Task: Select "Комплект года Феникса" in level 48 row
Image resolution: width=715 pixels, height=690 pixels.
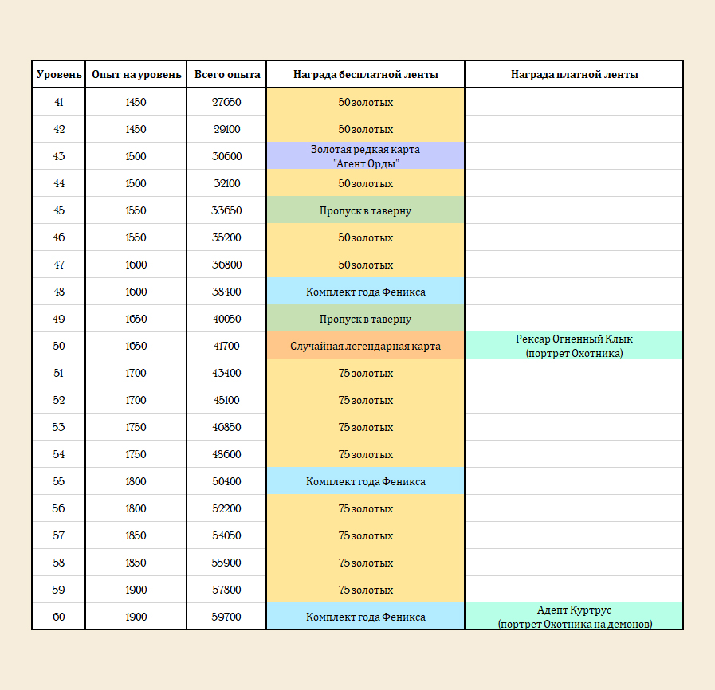Action: tap(365, 292)
